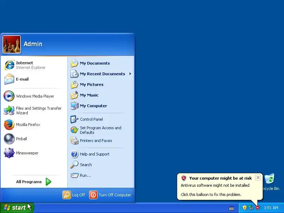Screen dimensions: 284x213
Task: Click the Log Off text label
Action: 78,195
